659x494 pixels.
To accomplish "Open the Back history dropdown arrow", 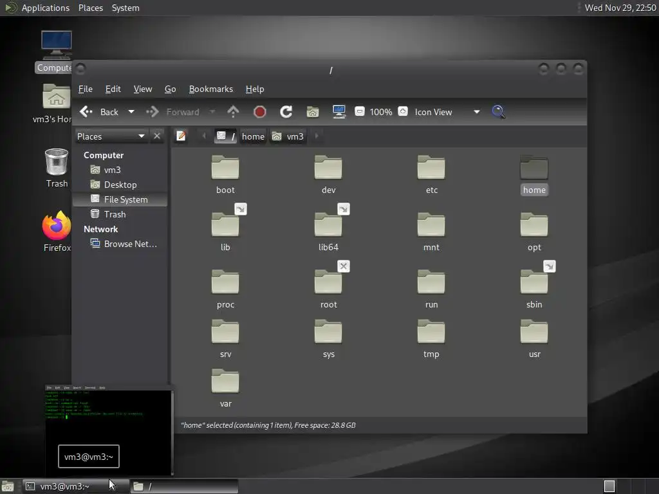I will pyautogui.click(x=131, y=112).
